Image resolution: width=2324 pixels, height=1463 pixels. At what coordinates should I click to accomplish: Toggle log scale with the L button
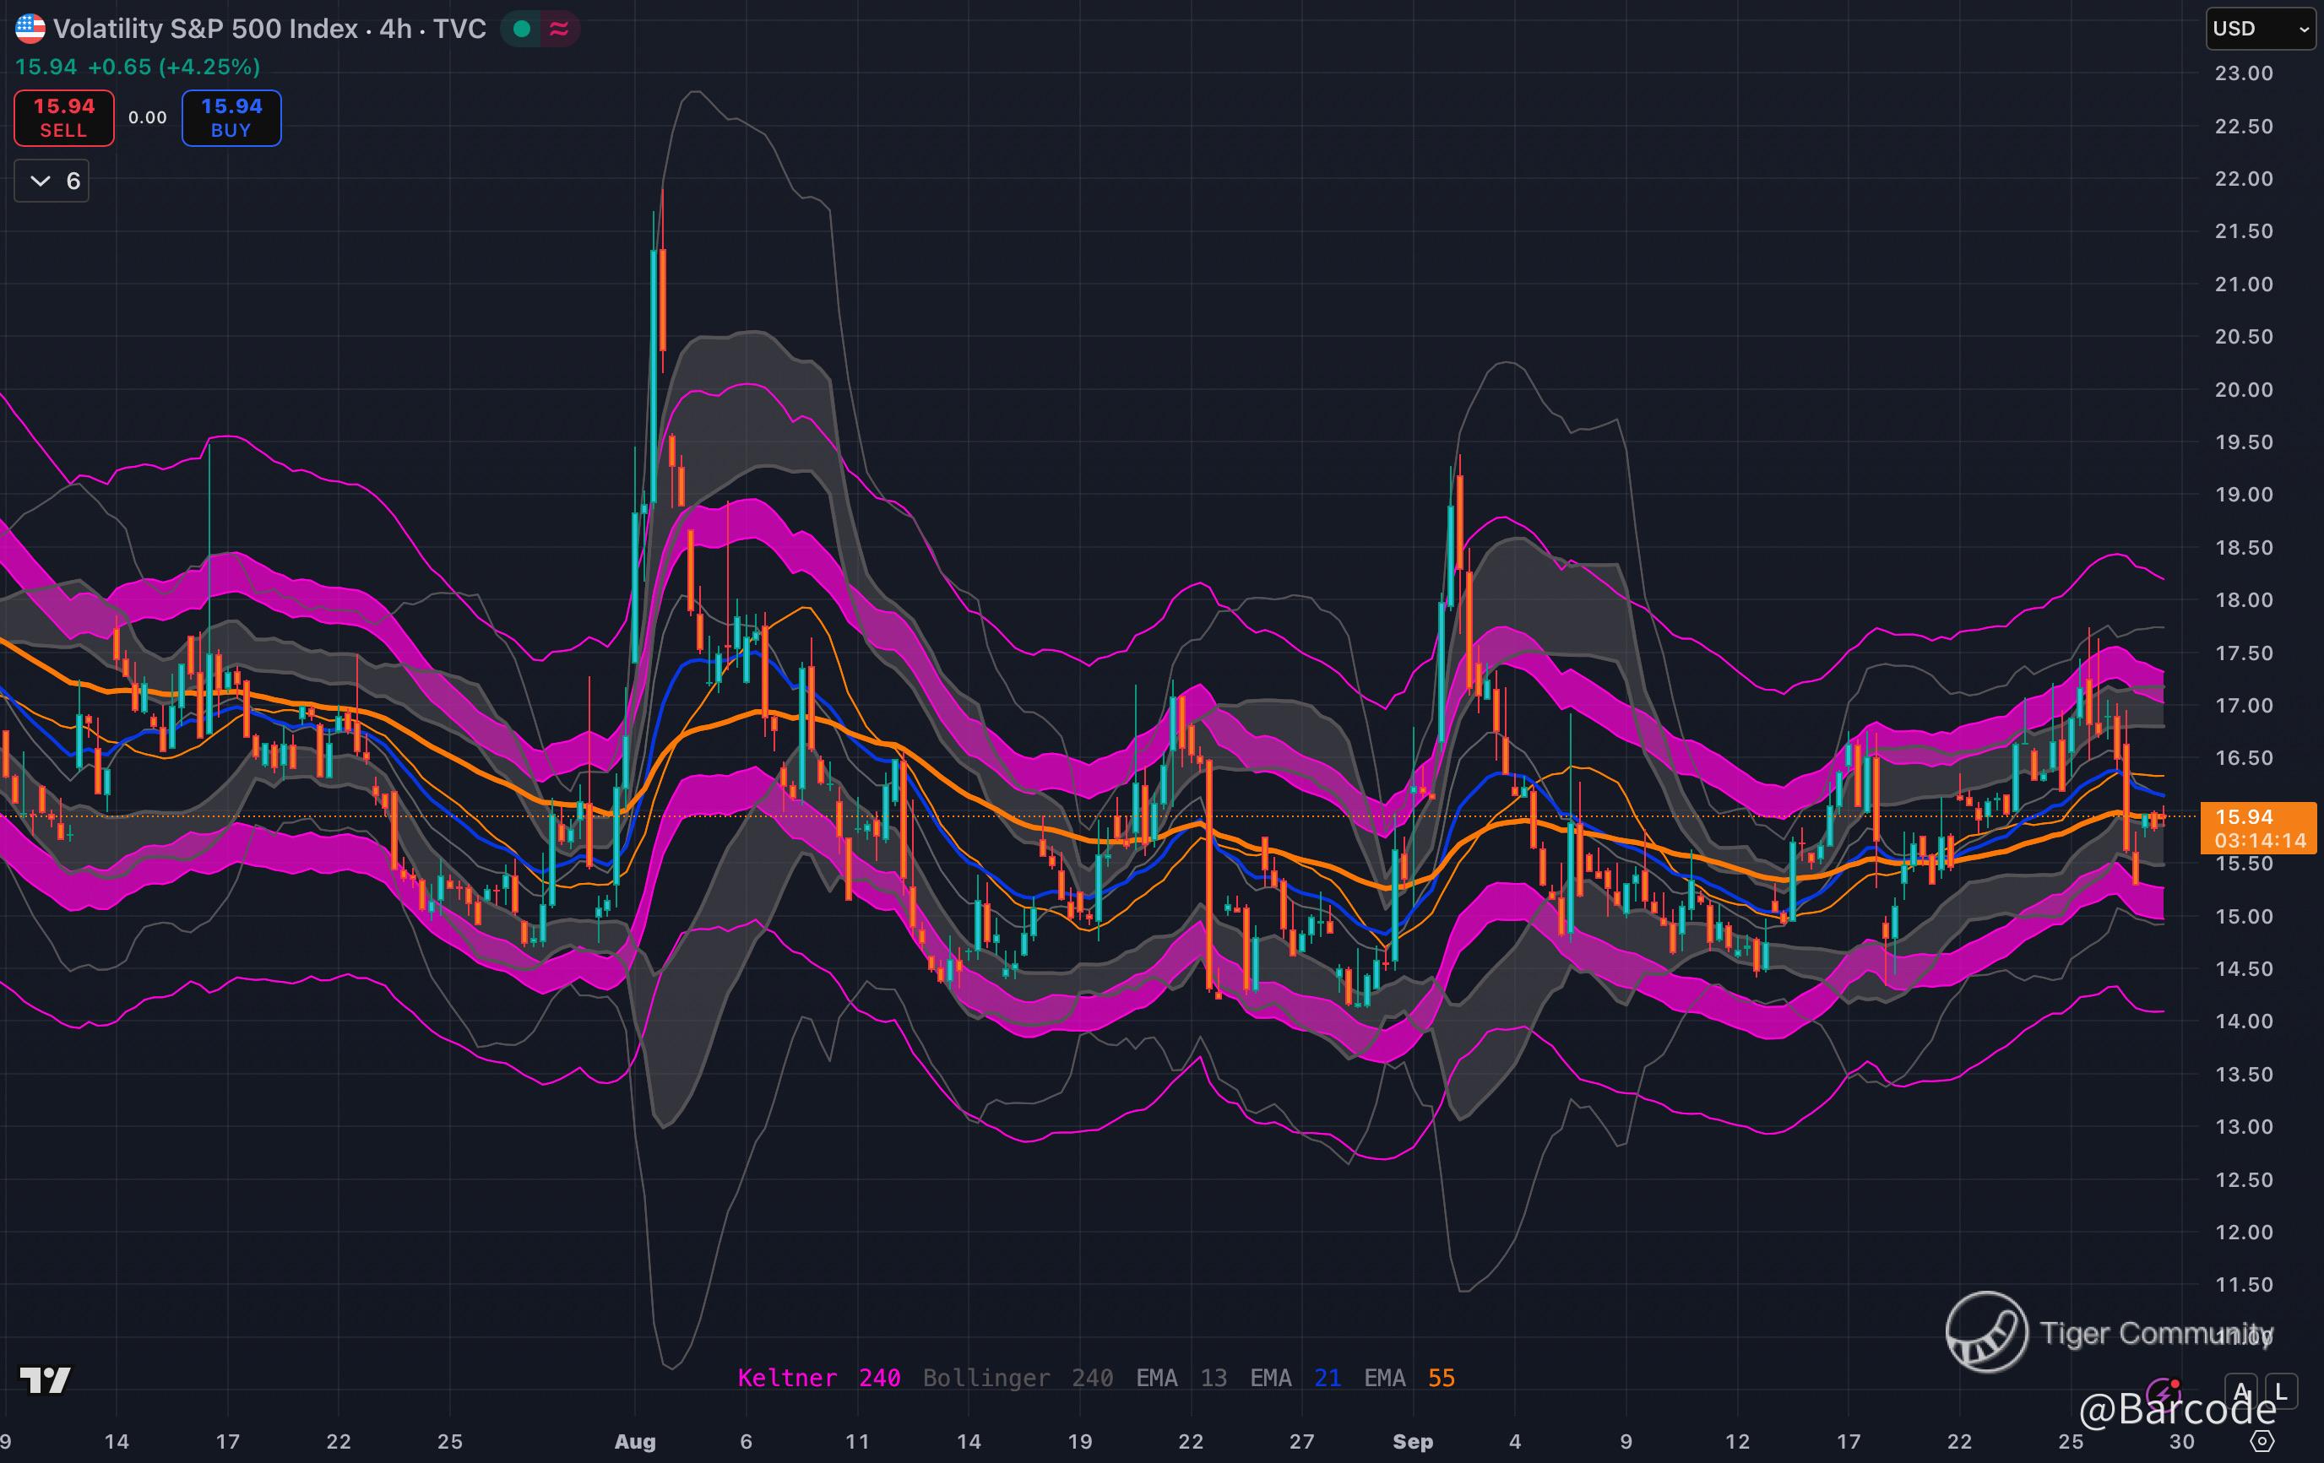point(2281,1391)
